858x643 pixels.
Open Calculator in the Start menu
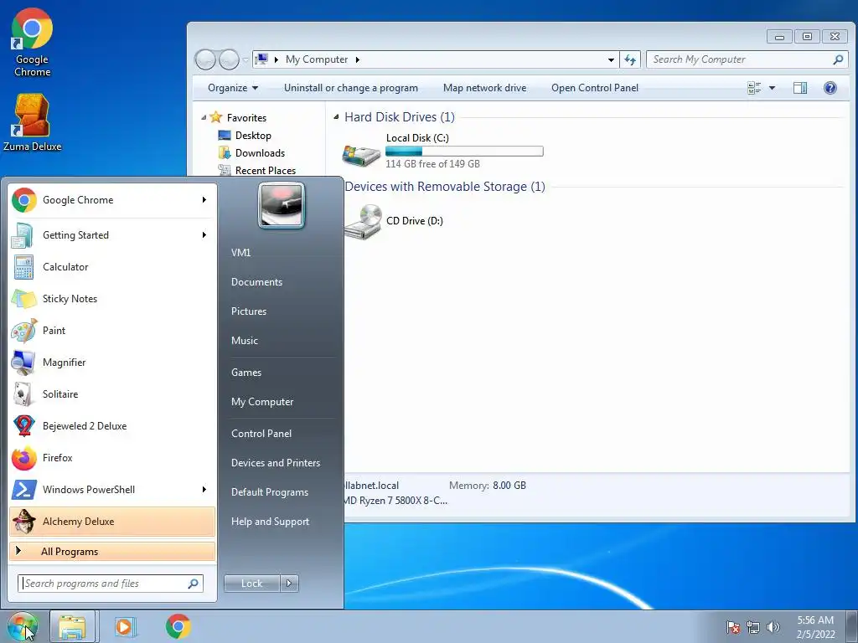tap(112, 267)
